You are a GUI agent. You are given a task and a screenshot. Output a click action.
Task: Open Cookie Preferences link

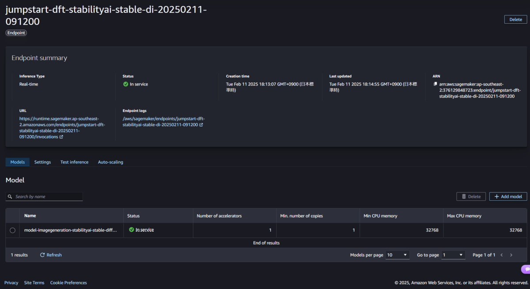click(x=68, y=283)
